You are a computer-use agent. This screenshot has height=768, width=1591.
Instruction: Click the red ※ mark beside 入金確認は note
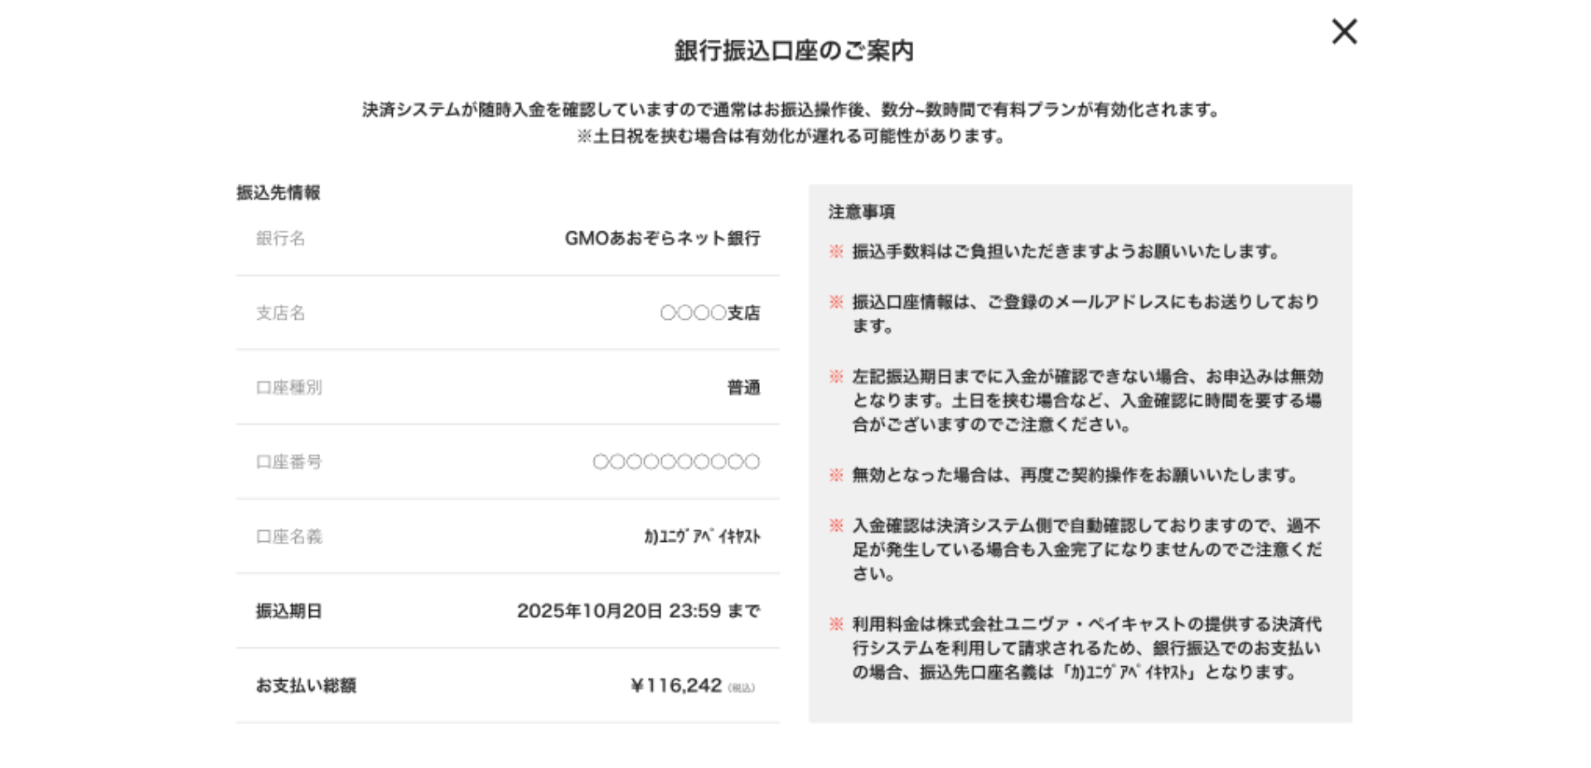pyautogui.click(x=836, y=526)
